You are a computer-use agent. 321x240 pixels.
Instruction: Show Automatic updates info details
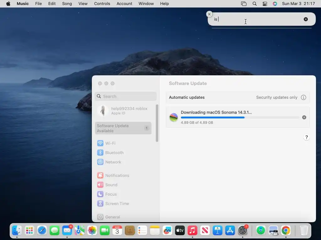pyautogui.click(x=303, y=97)
